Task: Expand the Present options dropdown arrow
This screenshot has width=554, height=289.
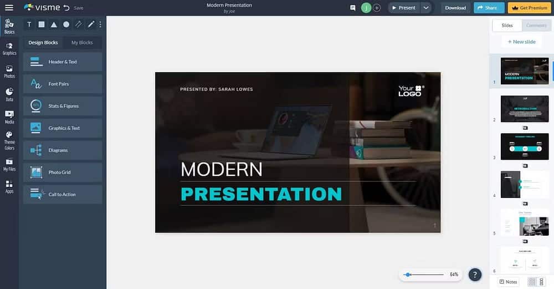Action: [425, 8]
